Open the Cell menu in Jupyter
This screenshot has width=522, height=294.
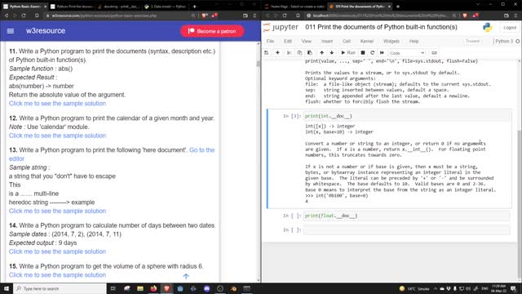click(346, 41)
